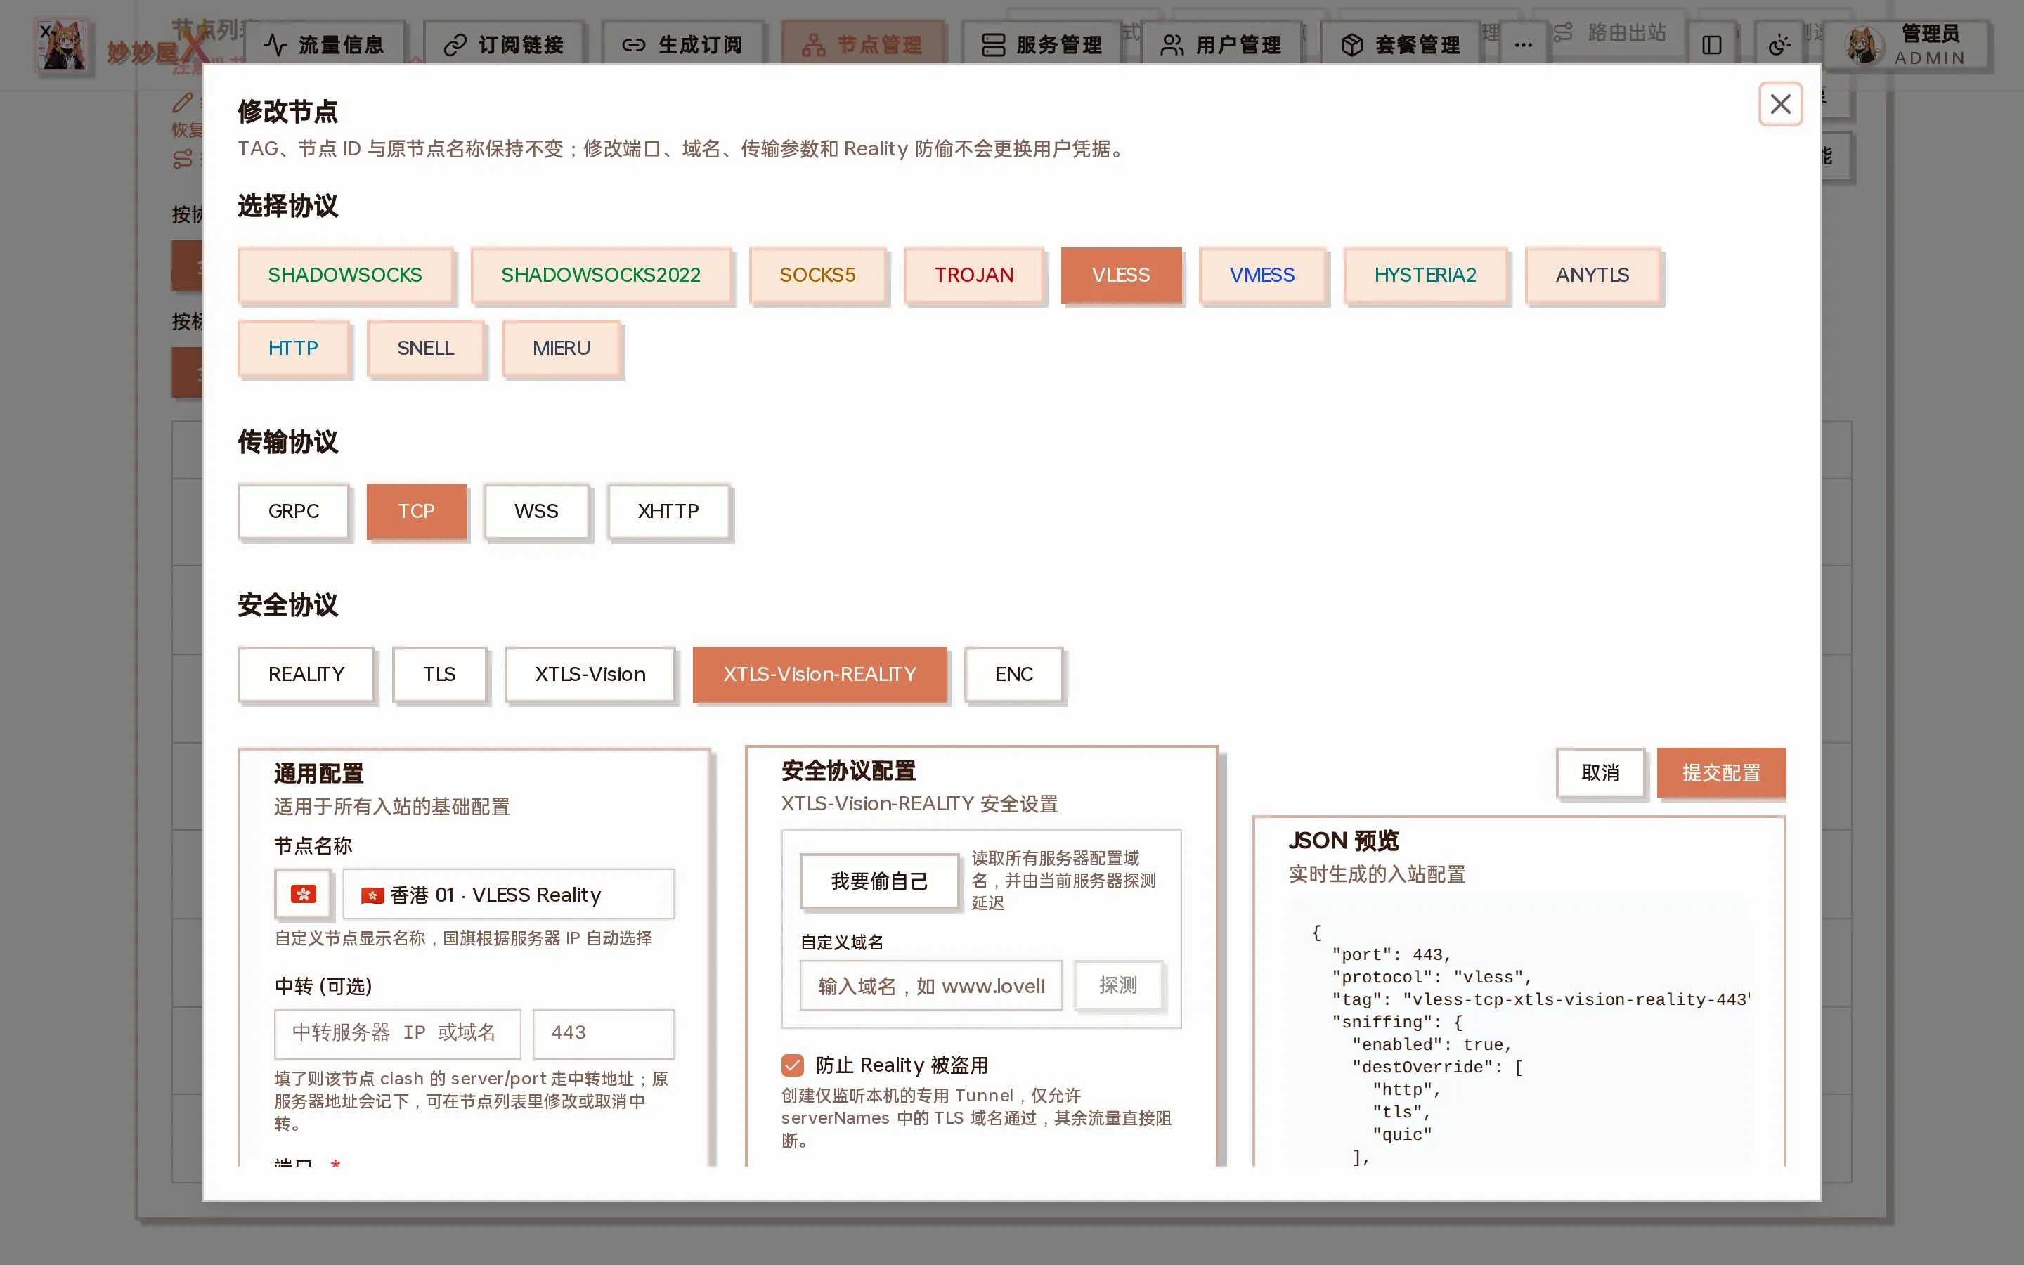Open the Hong Kong flag selector
This screenshot has height=1265, width=2024.
[304, 895]
